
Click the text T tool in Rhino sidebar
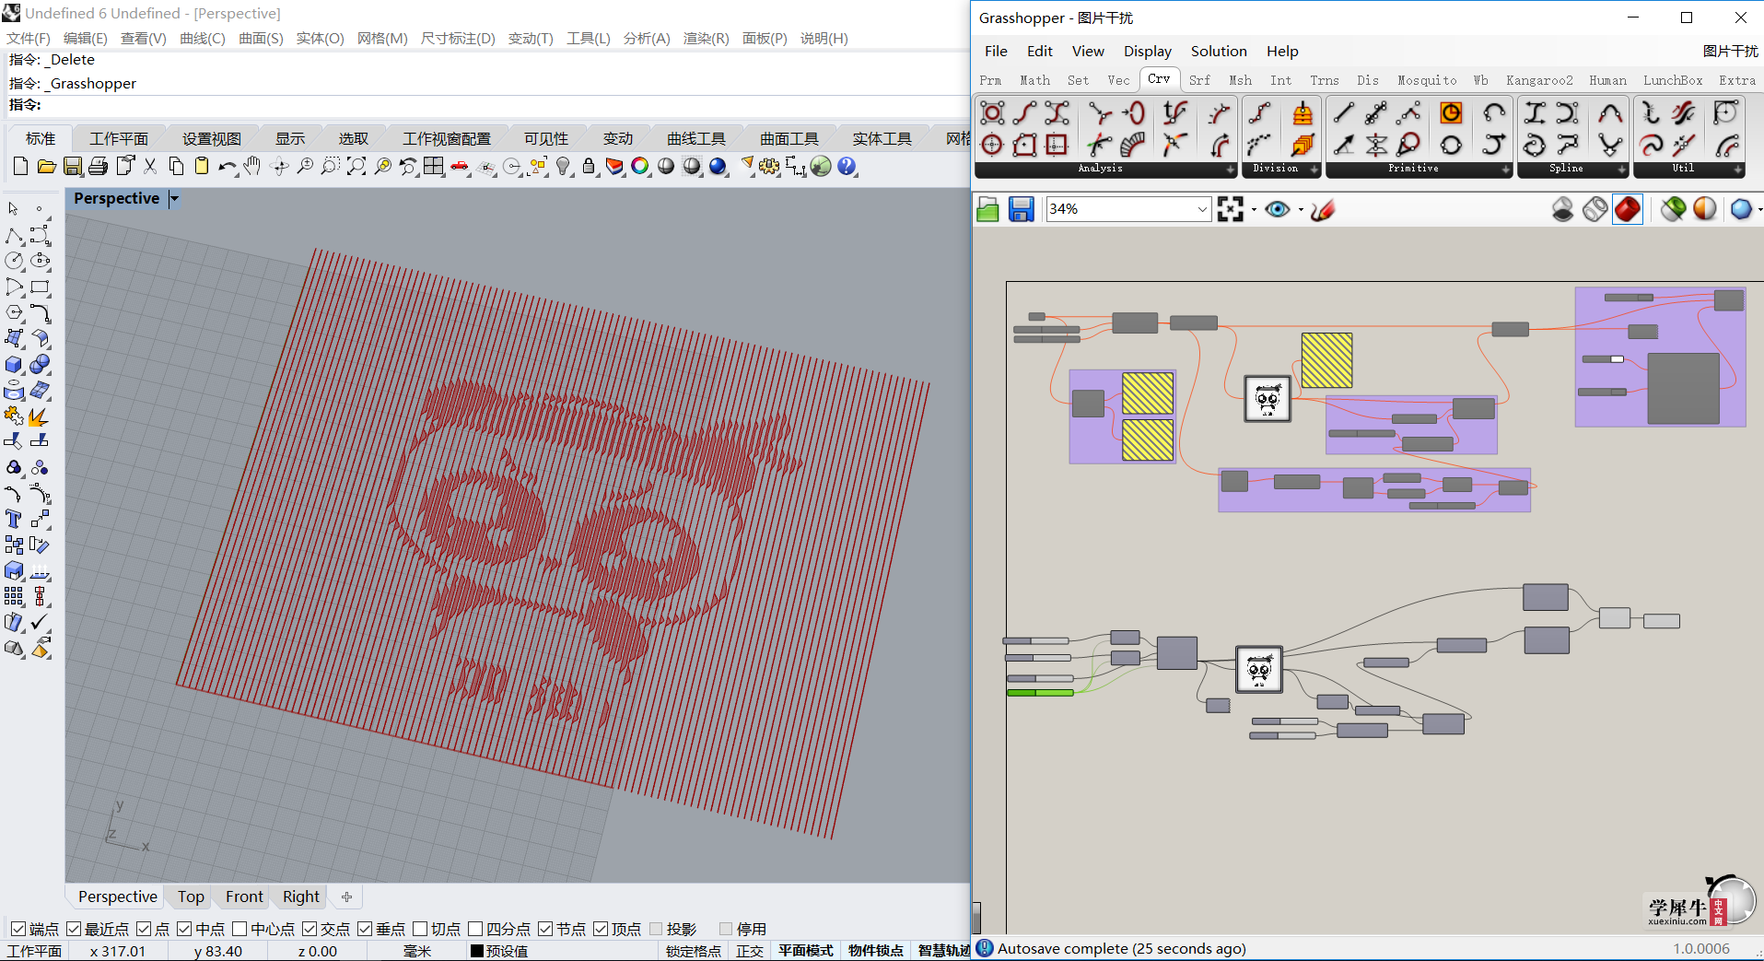pyautogui.click(x=14, y=519)
